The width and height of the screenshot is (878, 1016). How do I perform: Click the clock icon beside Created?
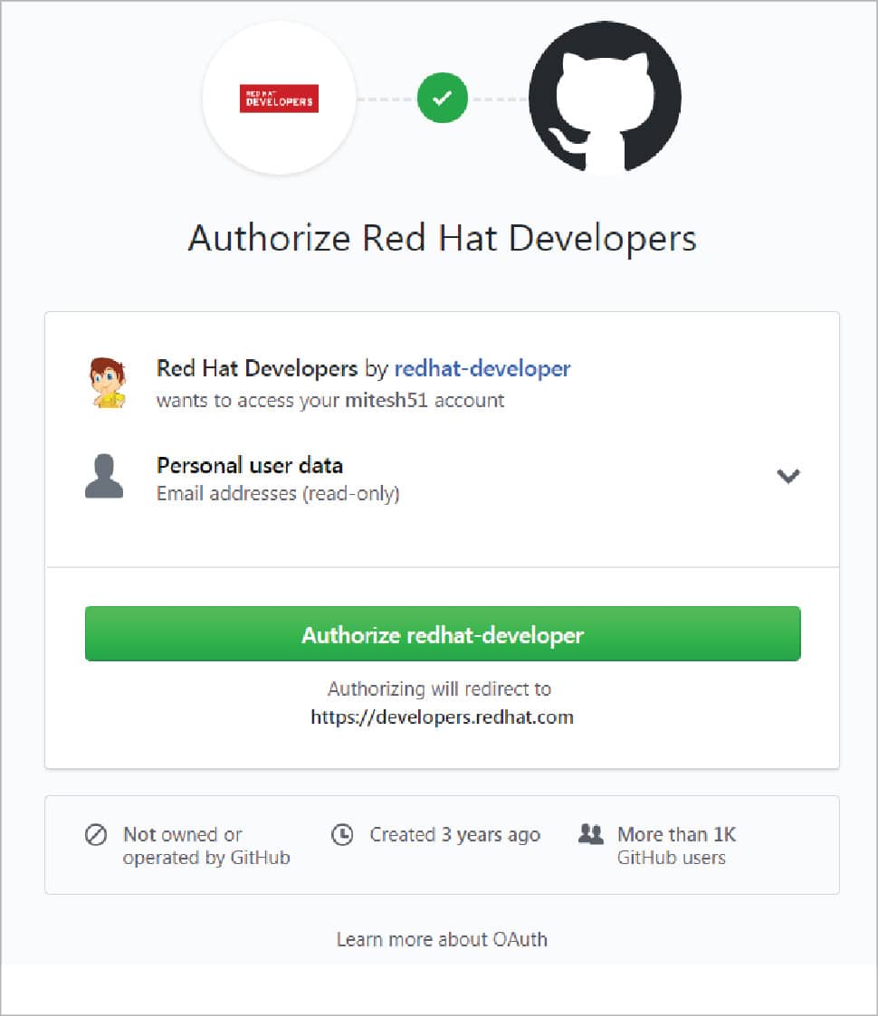tap(342, 835)
